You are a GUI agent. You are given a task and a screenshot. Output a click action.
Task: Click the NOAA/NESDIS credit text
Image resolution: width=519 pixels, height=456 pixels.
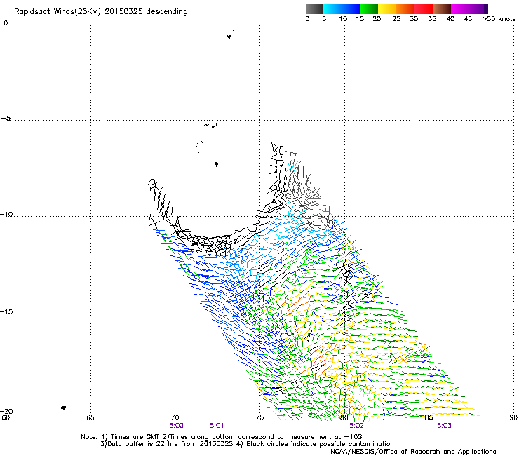click(413, 452)
